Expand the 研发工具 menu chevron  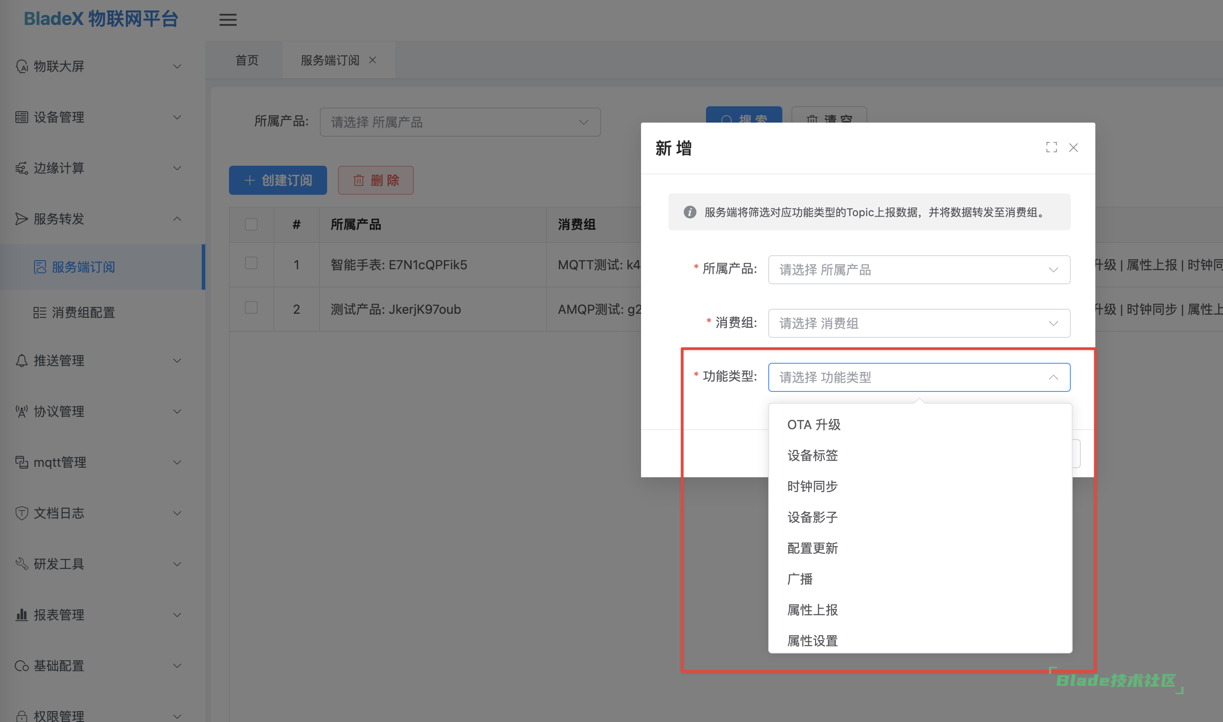point(178,564)
